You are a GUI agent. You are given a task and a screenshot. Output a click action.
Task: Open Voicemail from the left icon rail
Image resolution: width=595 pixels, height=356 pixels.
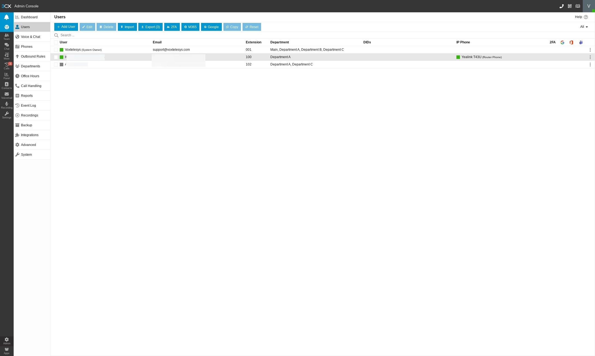(x=7, y=95)
